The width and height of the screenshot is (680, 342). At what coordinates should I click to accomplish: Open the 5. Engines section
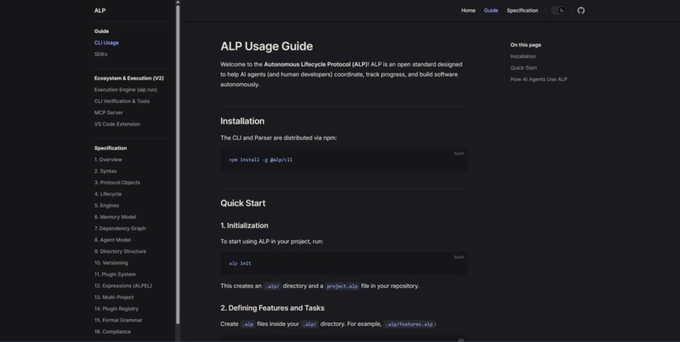pyautogui.click(x=106, y=206)
